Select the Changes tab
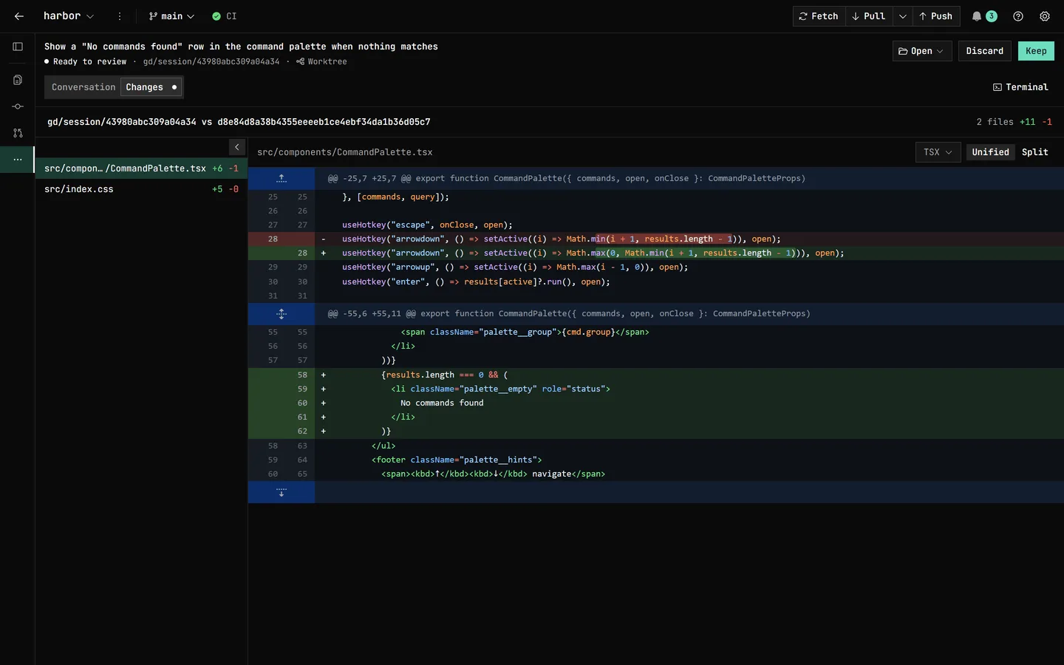Viewport: 1064px width, 665px height. [x=151, y=87]
